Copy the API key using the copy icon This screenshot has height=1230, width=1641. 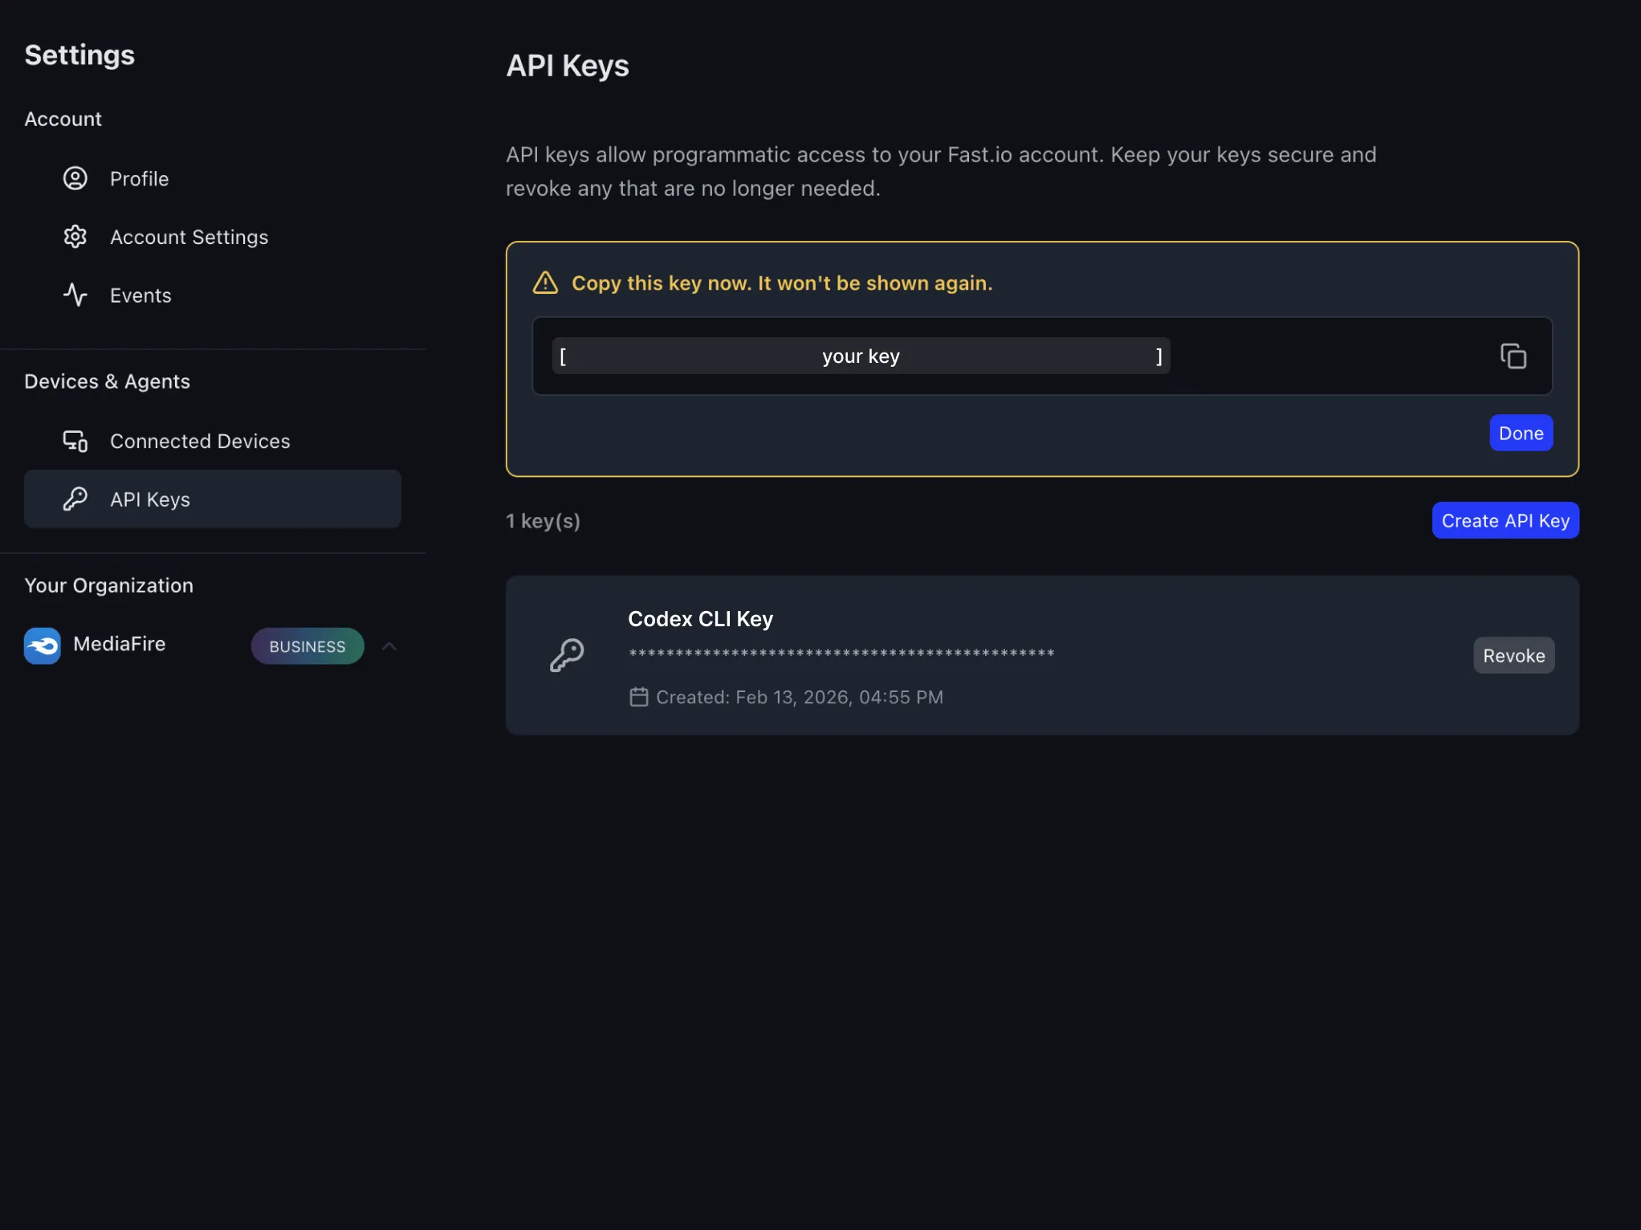point(1513,356)
